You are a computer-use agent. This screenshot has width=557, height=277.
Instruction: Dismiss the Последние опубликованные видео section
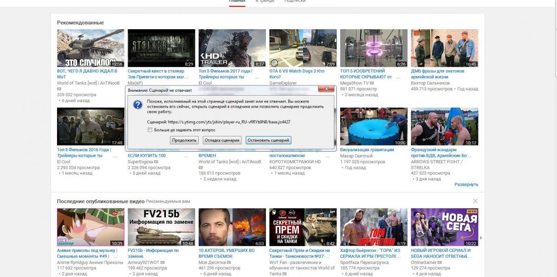tap(475, 201)
